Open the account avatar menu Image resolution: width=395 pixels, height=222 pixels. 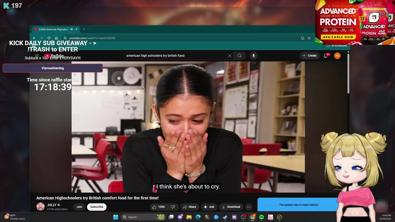[x=337, y=56]
